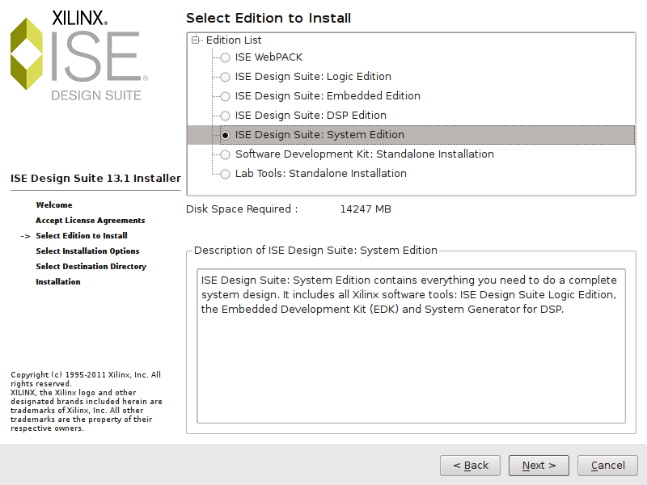Image resolution: width=647 pixels, height=485 pixels.
Task: Click 'Description of ISE Design Suite: System Edition' caption
Action: click(315, 251)
